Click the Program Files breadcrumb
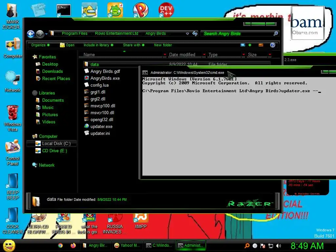This screenshot has height=252, width=336. pyautogui.click(x=74, y=33)
